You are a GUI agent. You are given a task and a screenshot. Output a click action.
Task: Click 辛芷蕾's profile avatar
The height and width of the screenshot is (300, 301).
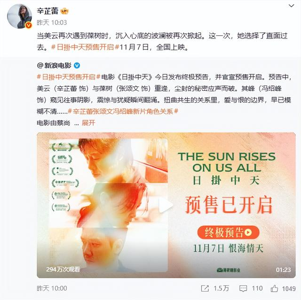click(19, 16)
